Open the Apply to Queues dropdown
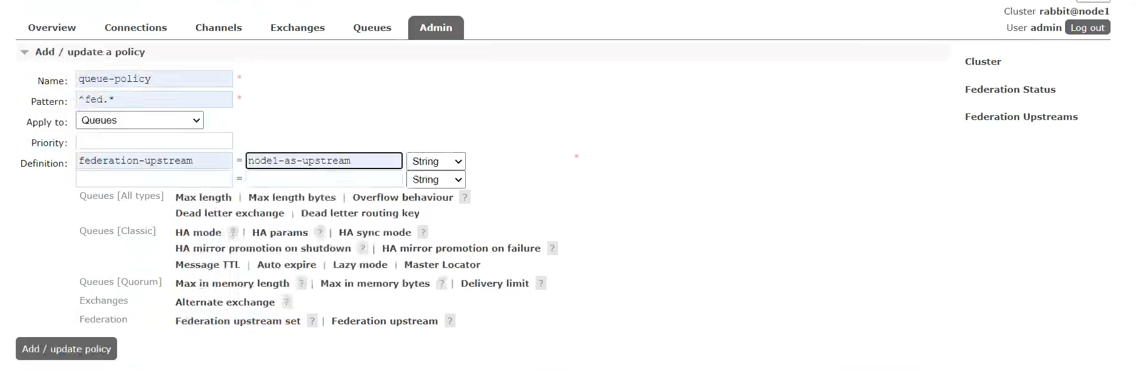Viewport: 1136px width, 371px height. click(x=139, y=120)
